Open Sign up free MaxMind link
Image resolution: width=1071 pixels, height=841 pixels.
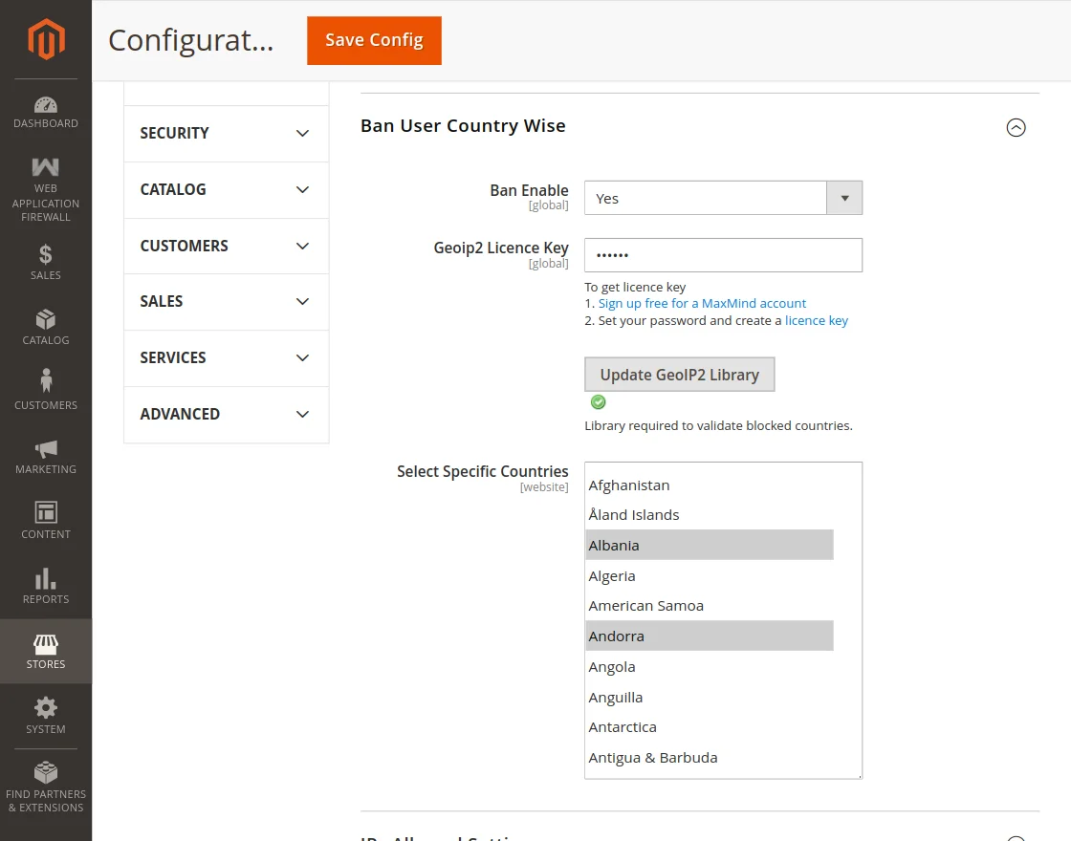point(702,303)
